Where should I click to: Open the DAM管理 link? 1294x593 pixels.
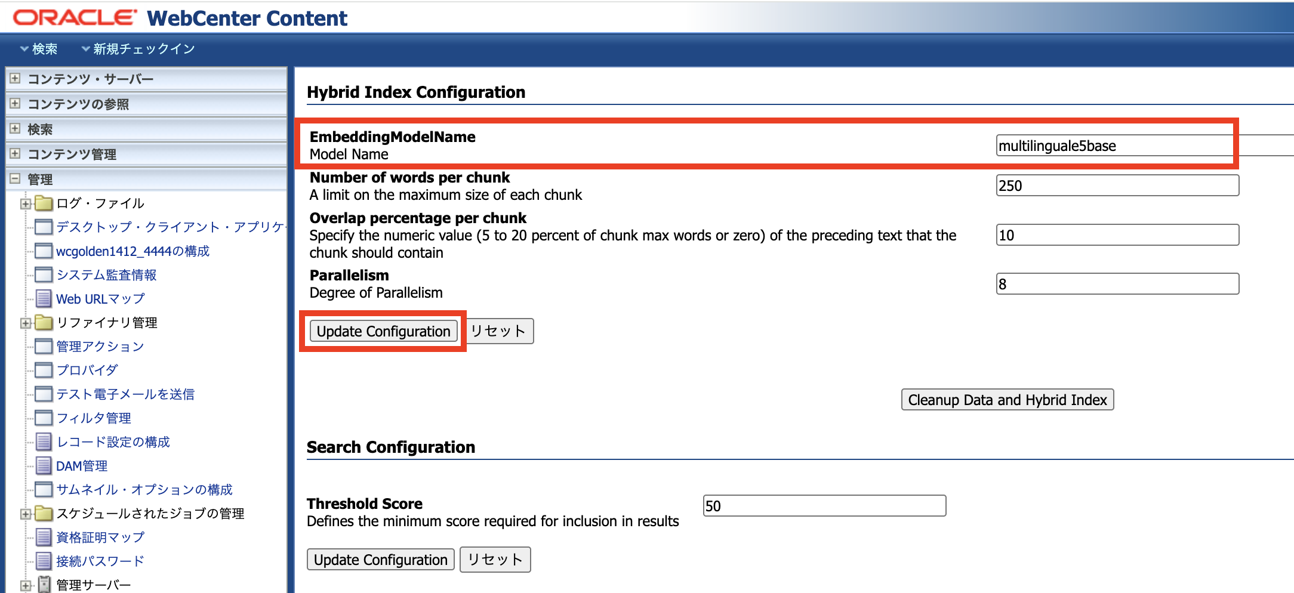pos(82,466)
